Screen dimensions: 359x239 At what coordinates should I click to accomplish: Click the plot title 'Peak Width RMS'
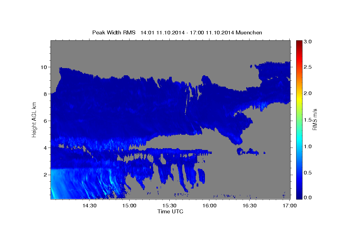click(114, 33)
